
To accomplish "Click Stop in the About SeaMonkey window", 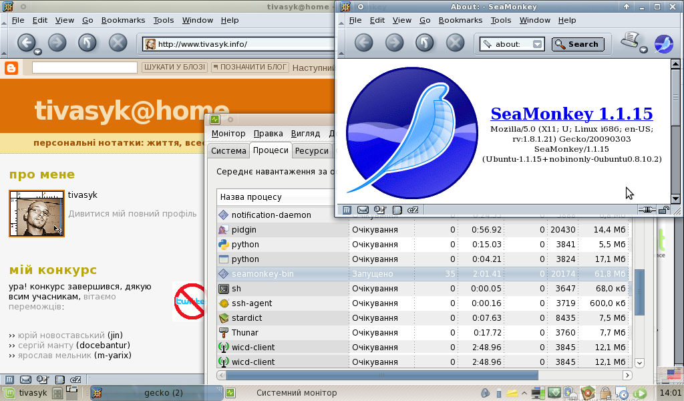I will [x=455, y=43].
